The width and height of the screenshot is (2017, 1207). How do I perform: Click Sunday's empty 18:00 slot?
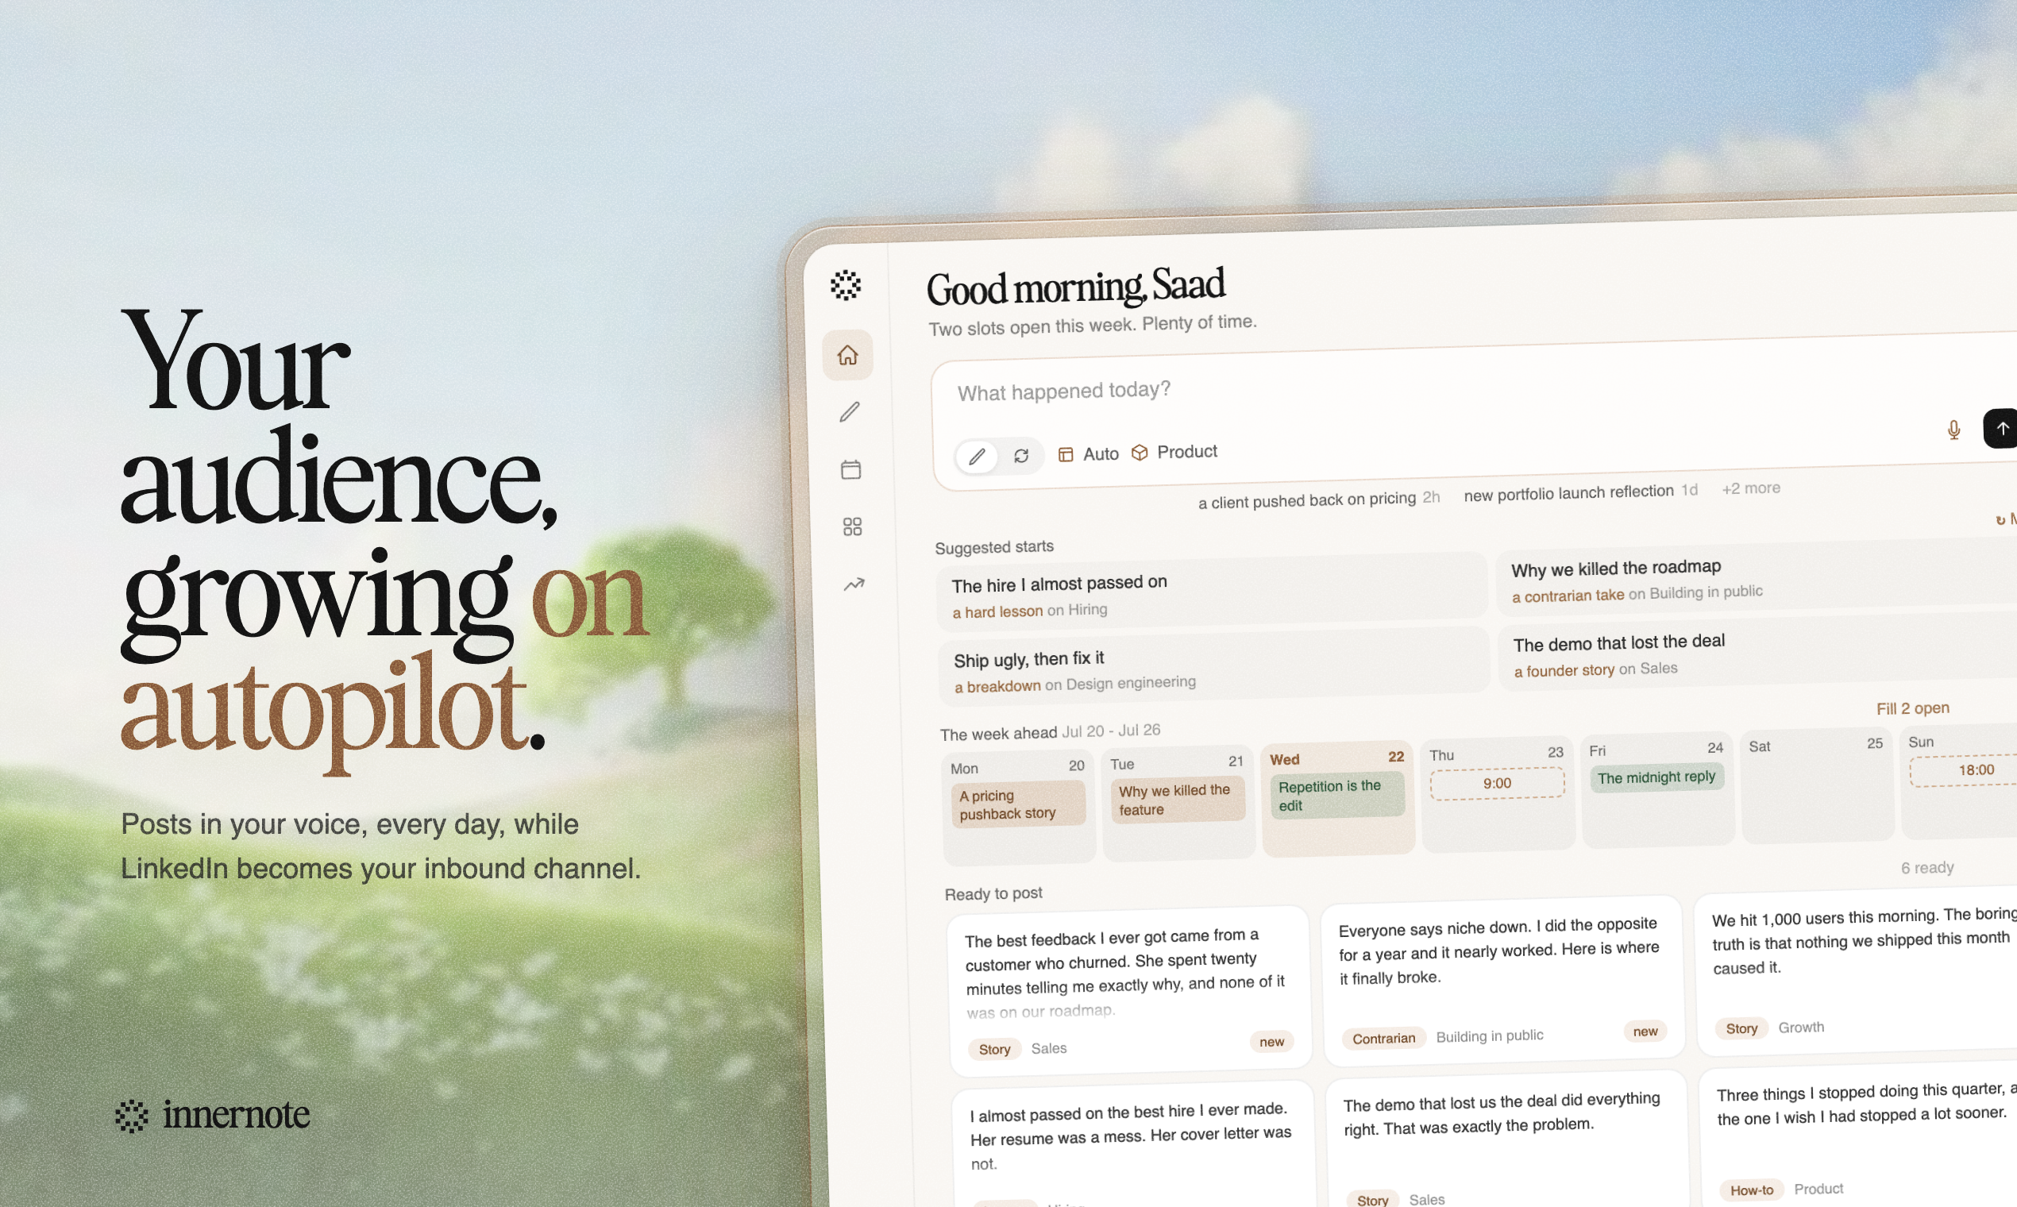click(1965, 770)
